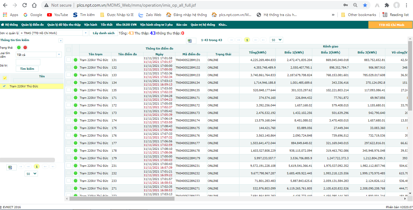Open the Chrome extensions puzzle icon
Viewport: 413px width, 210px height.
tap(387, 5)
